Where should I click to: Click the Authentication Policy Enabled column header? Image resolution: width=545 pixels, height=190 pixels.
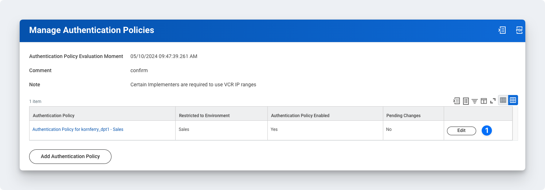[x=300, y=116]
